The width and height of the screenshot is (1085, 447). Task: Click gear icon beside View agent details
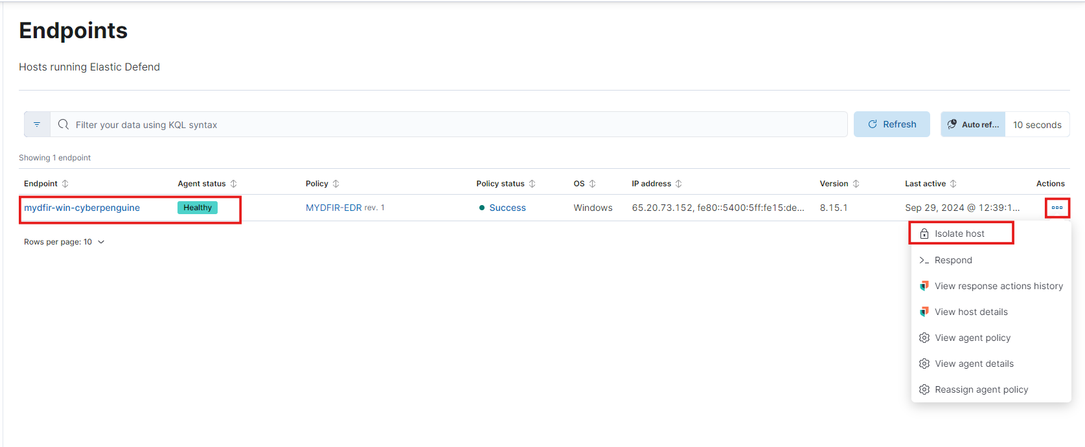(924, 364)
